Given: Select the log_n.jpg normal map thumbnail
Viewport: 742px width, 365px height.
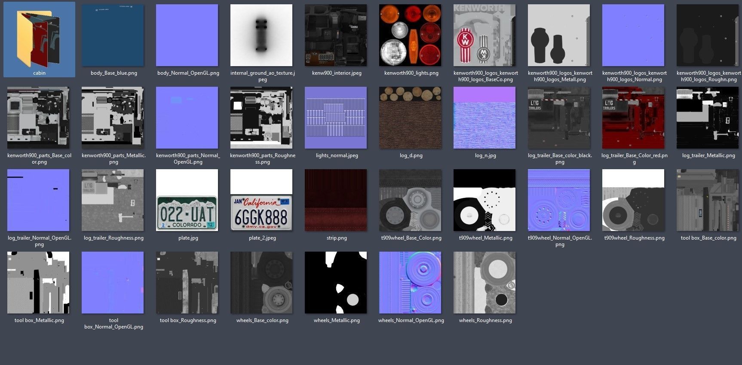Looking at the screenshot, I should [484, 118].
